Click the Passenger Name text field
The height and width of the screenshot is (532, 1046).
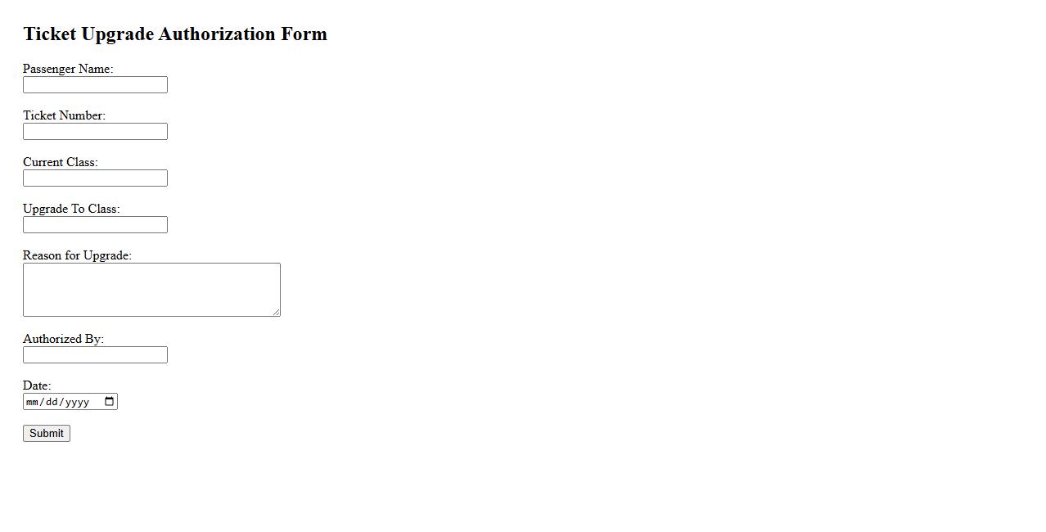coord(95,85)
